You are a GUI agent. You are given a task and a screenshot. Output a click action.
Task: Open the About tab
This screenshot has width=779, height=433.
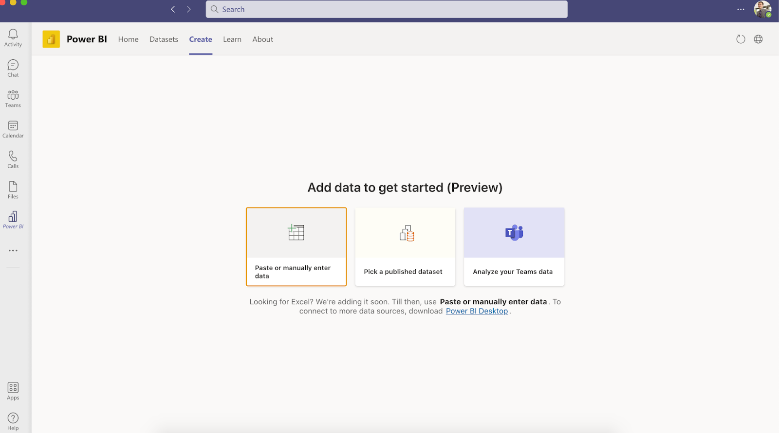(263, 39)
